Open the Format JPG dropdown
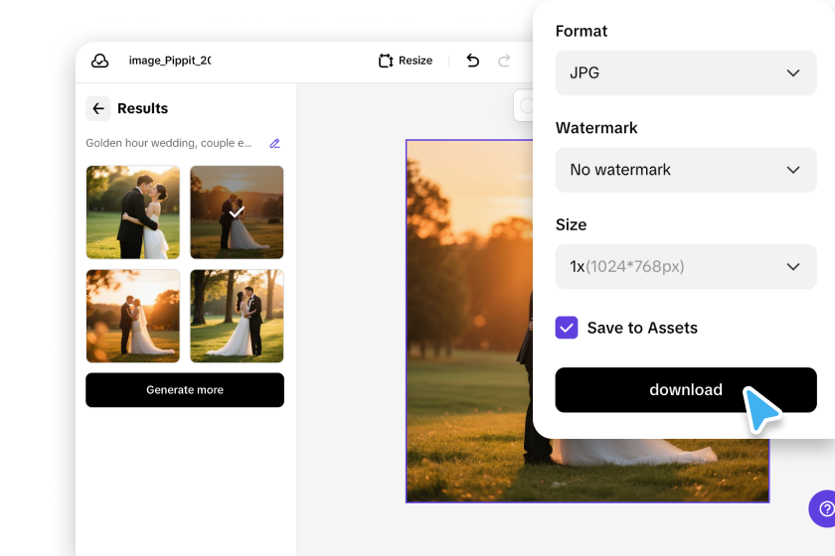 [x=686, y=72]
